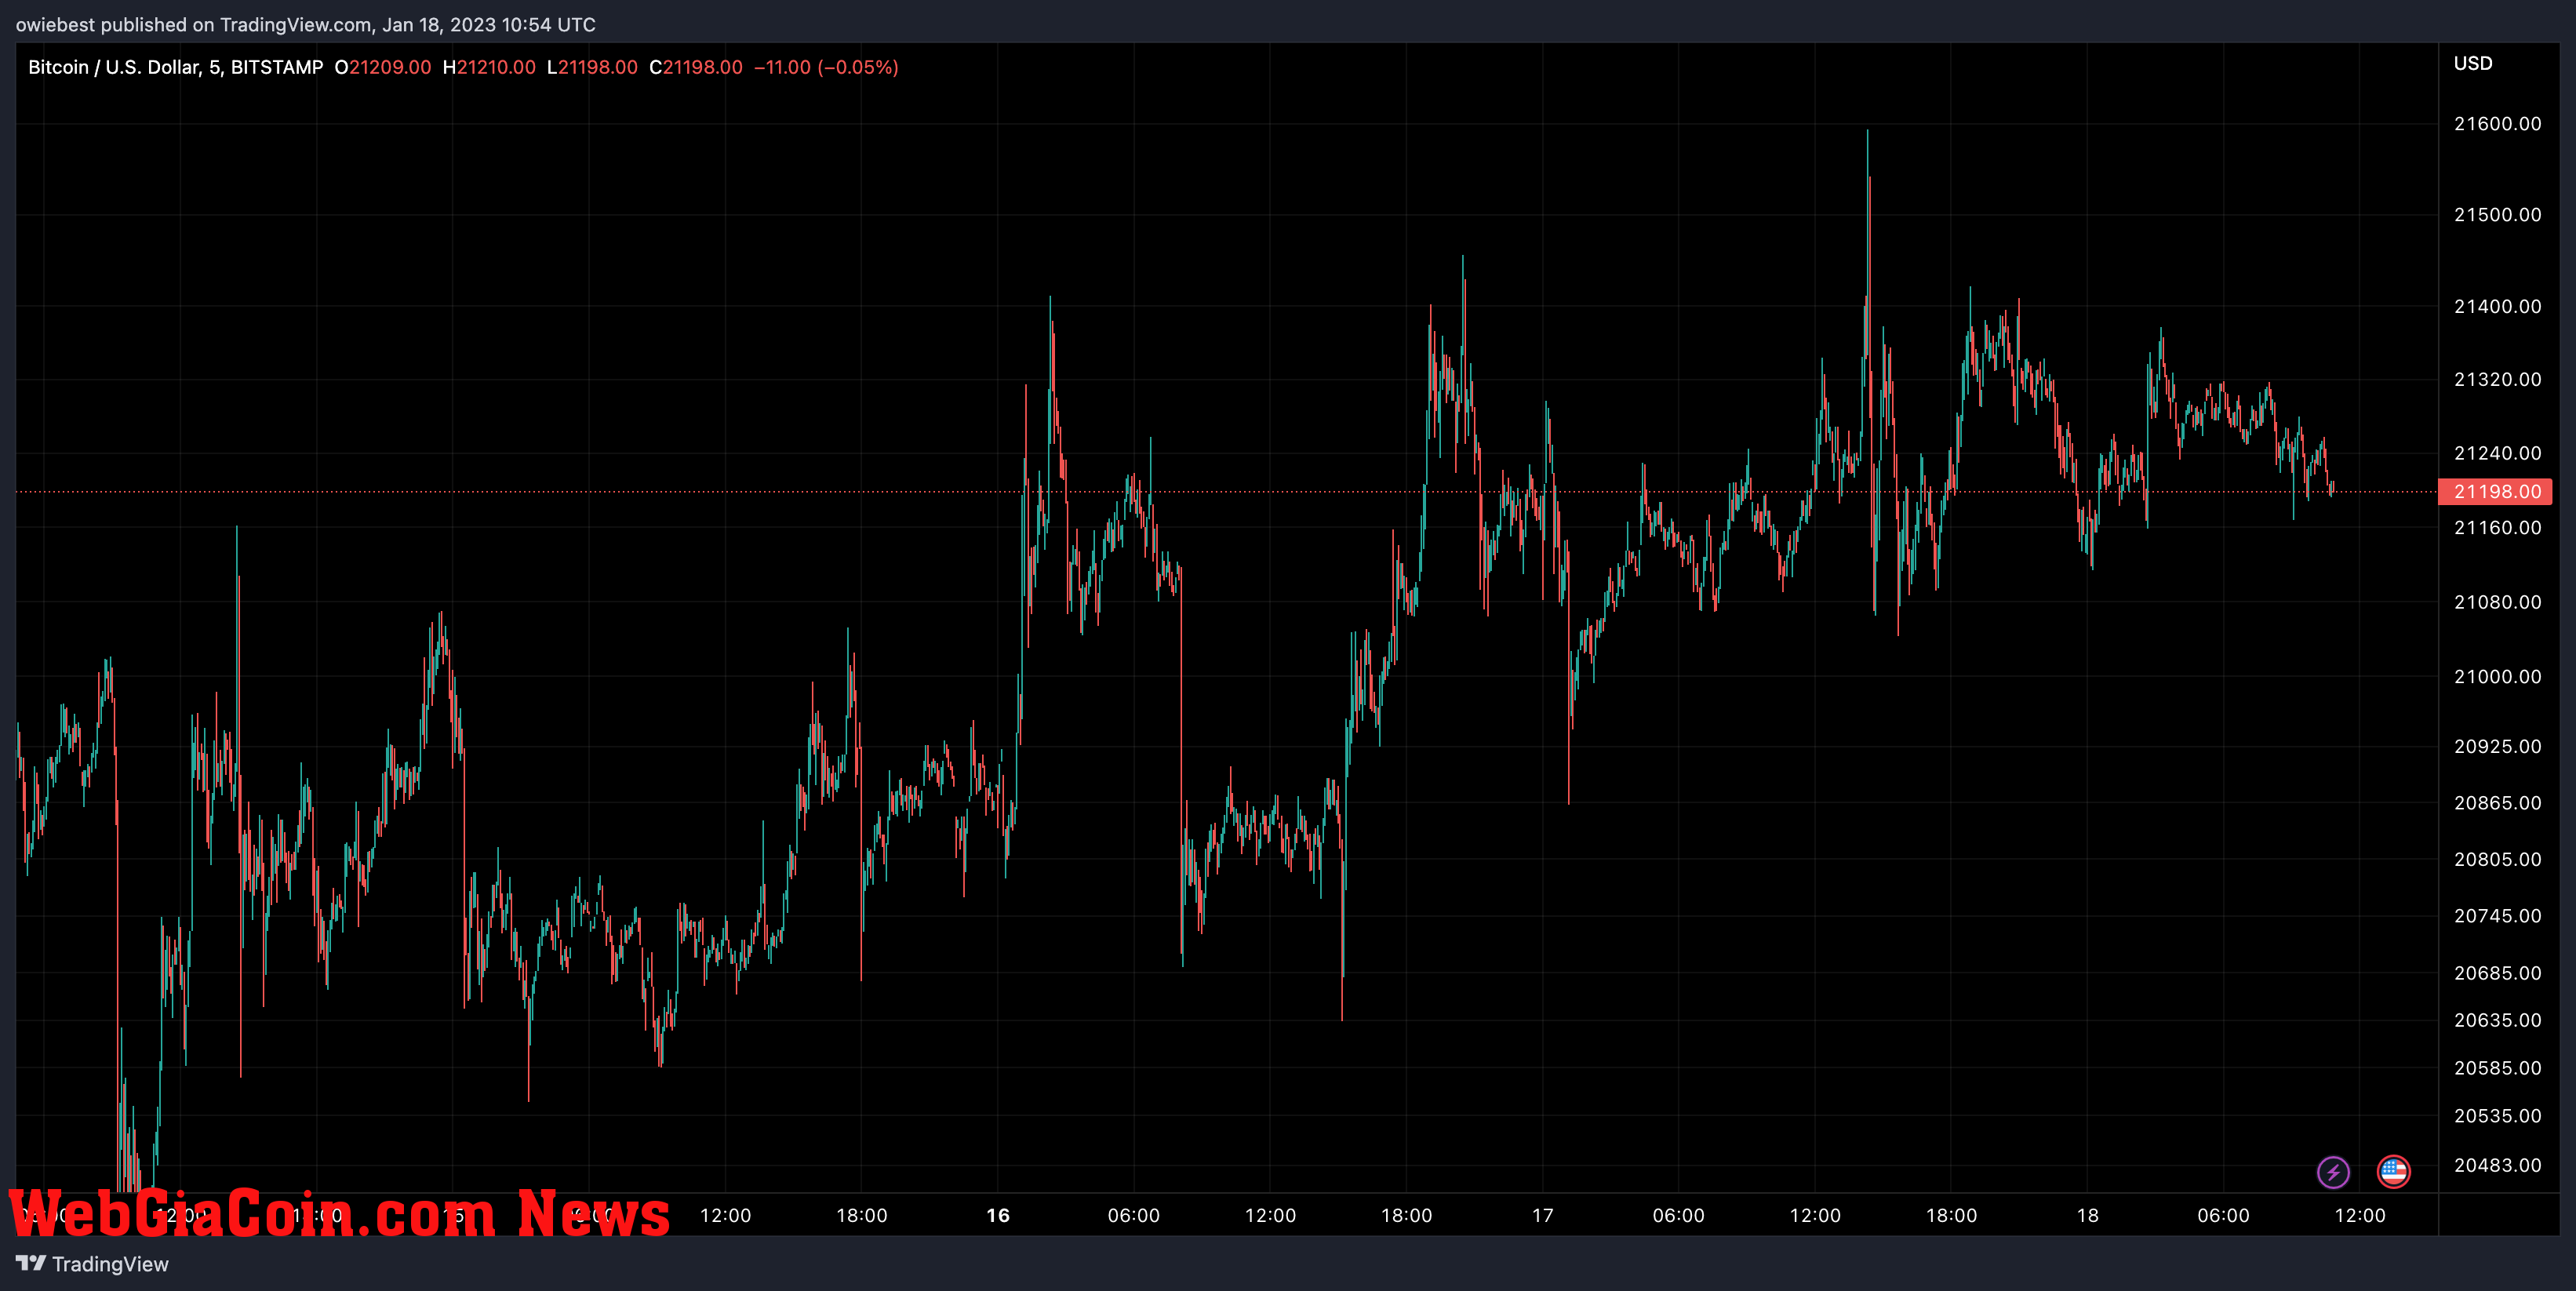Click the 20535.00 price axis label
Viewport: 2576px width, 1291px height.
2497,1116
